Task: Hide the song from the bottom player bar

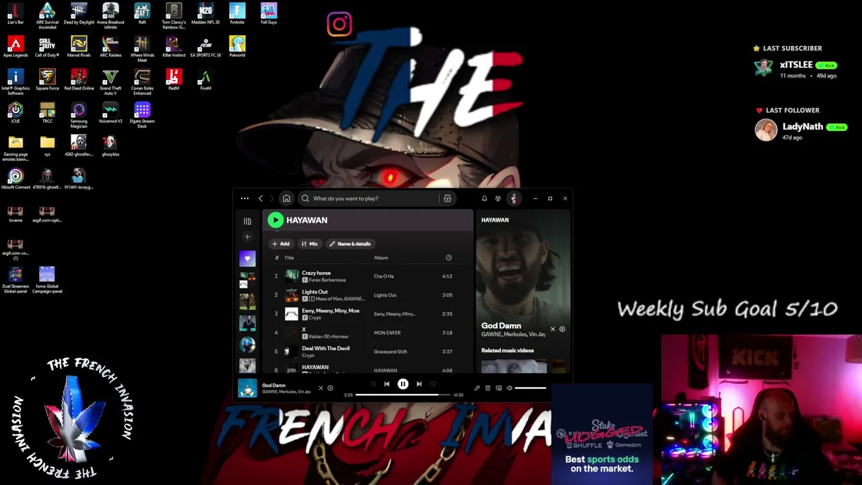Action: [x=321, y=388]
